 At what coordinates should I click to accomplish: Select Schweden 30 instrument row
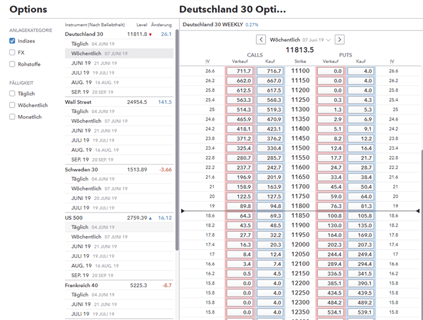click(x=119, y=170)
